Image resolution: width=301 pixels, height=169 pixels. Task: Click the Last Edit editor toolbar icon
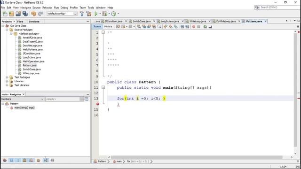click(118, 27)
